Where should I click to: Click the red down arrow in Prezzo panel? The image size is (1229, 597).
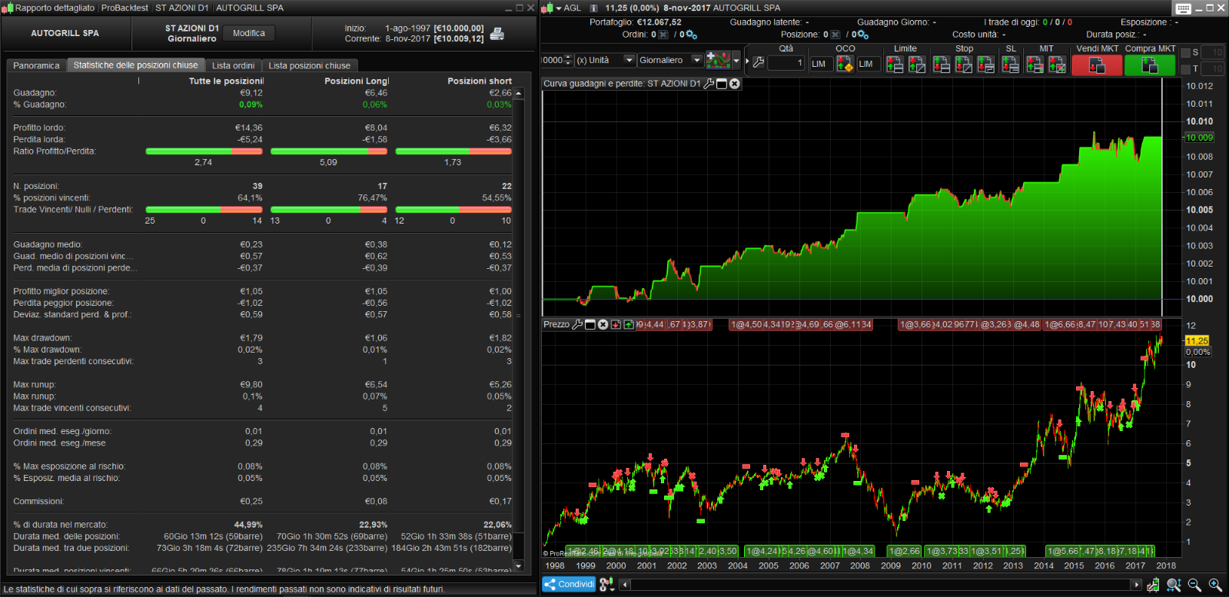(x=616, y=324)
